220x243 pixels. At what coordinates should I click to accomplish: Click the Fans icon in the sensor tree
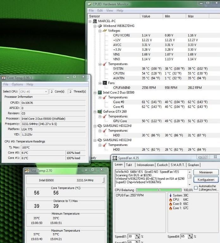105,83
